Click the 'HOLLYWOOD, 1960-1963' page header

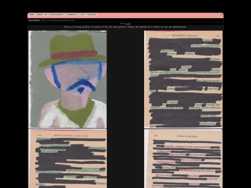click(71, 136)
